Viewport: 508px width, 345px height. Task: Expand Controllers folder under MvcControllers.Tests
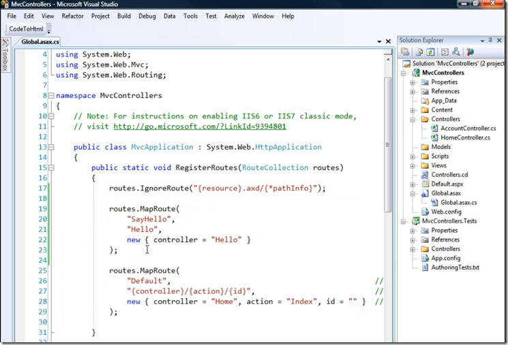coord(413,250)
